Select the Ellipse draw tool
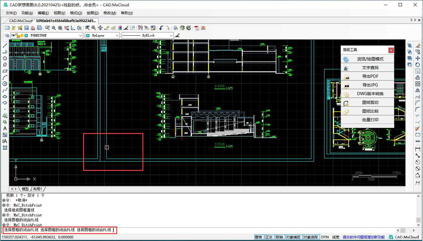Viewport: 423px width, 241px height. 5,97
